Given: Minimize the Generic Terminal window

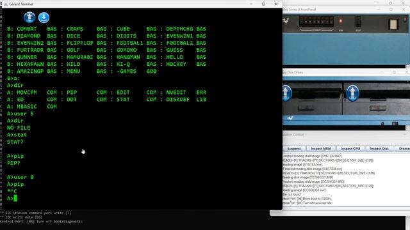Looking at the screenshot, I should coord(251,4).
